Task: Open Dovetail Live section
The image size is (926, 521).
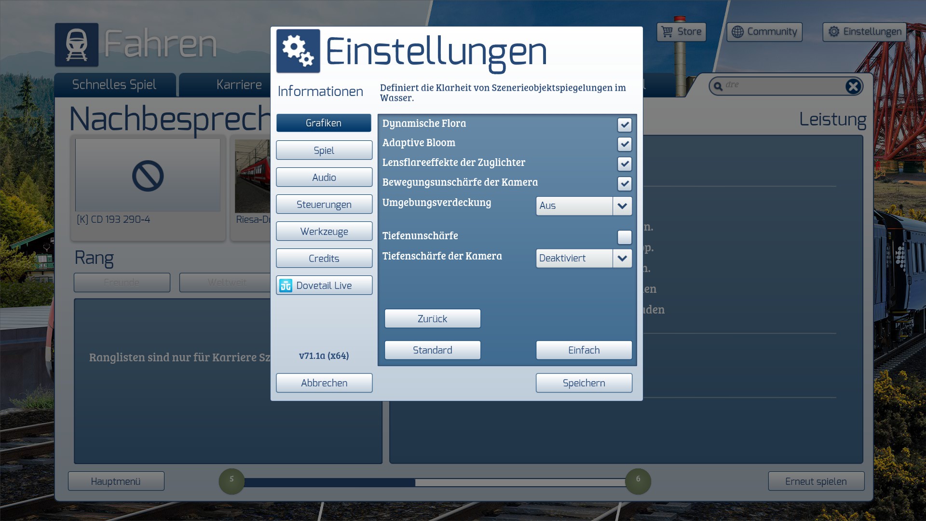Action: [x=324, y=286]
